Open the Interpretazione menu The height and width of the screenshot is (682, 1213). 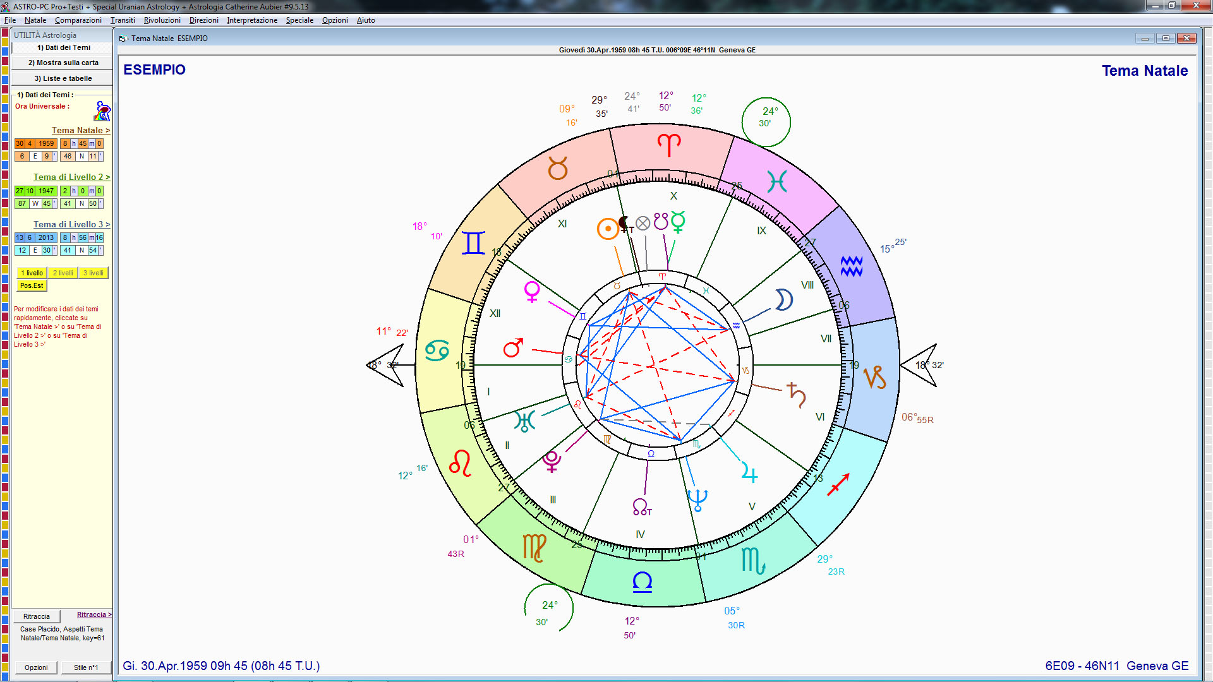(252, 20)
